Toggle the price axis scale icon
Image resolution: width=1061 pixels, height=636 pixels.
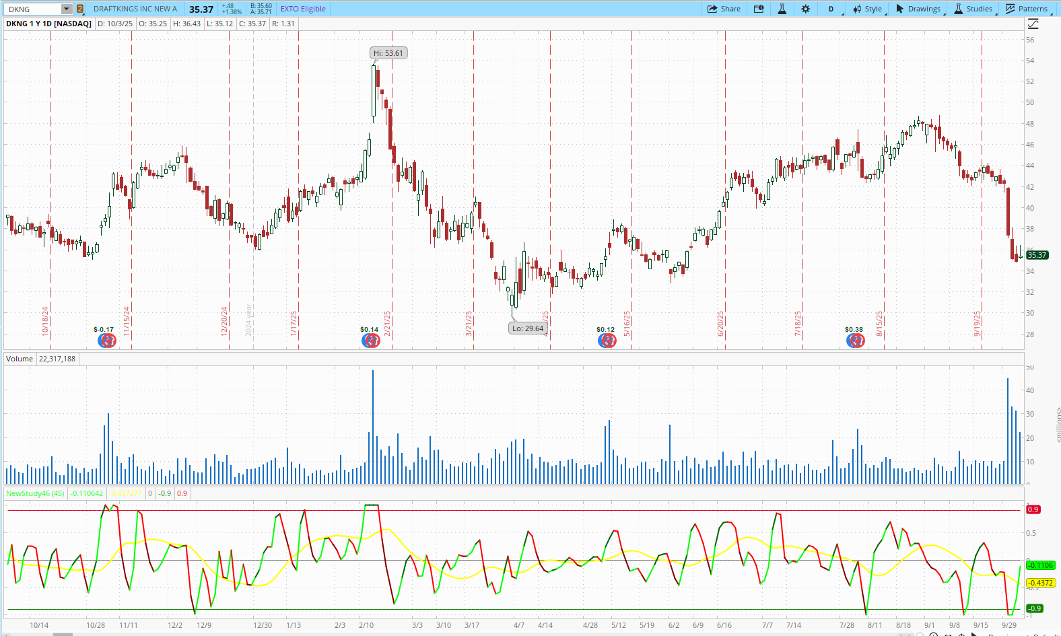coord(1033,24)
